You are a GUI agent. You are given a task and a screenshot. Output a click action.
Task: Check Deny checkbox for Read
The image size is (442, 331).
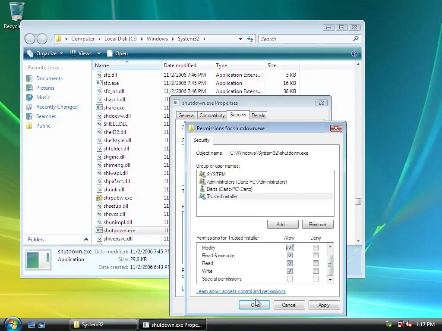[x=316, y=263]
